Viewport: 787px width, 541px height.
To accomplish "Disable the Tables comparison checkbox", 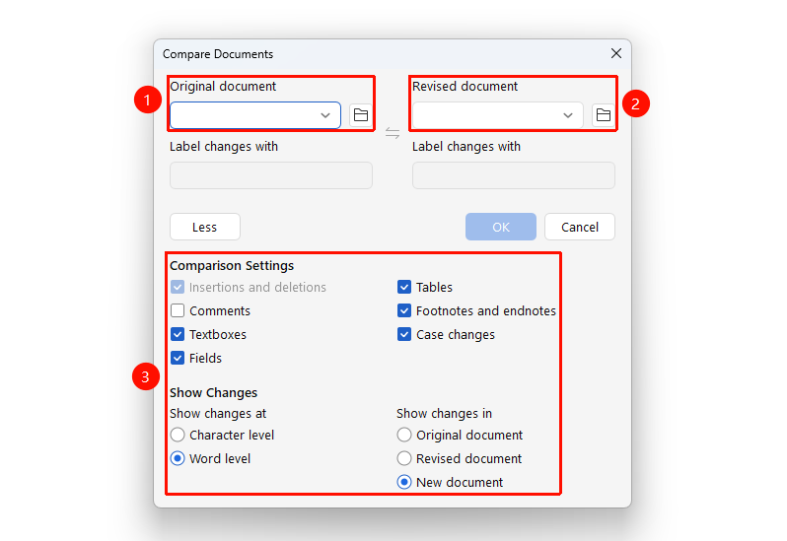I will [x=404, y=287].
